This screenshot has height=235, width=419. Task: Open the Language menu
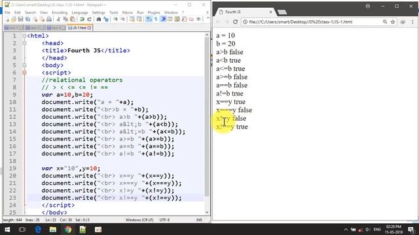coord(80,12)
